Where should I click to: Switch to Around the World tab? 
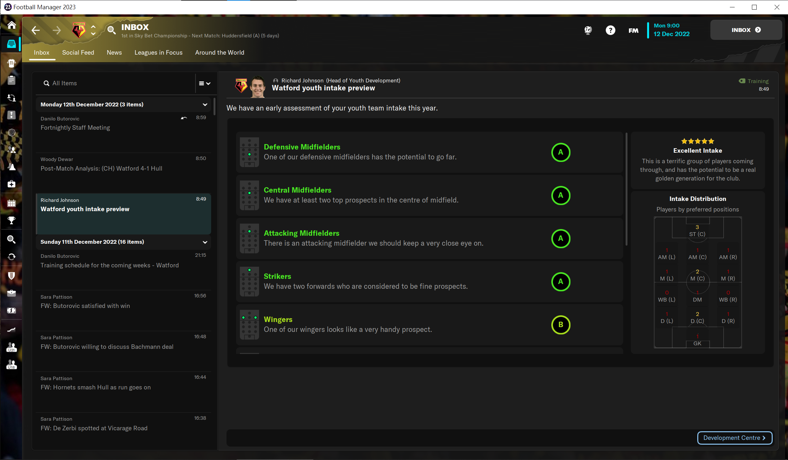coord(220,52)
